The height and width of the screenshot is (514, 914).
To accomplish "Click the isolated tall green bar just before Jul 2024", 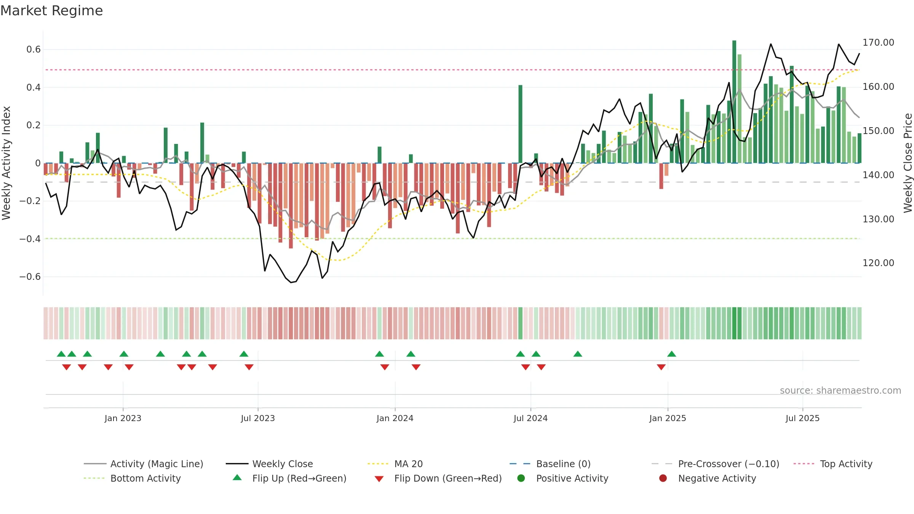I will click(x=520, y=124).
